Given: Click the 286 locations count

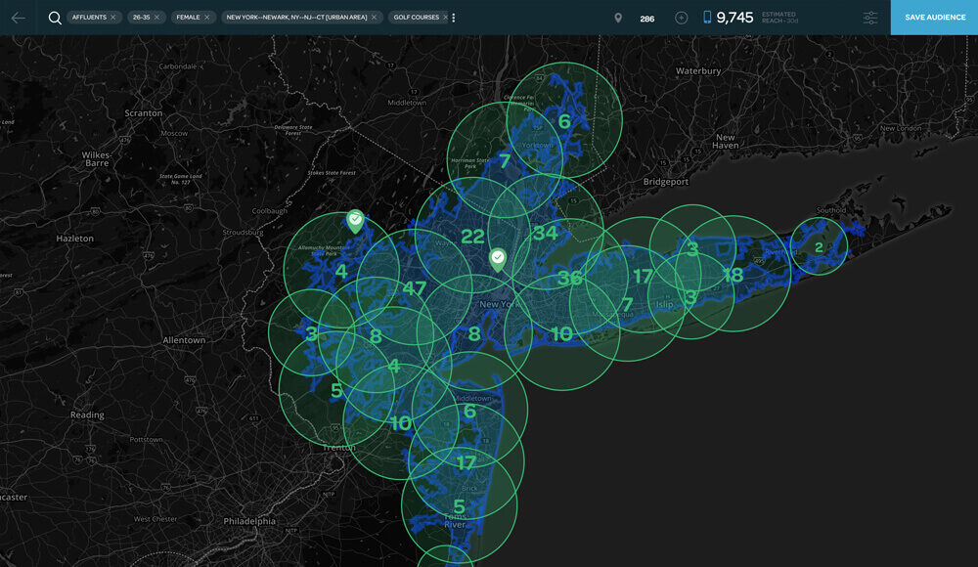Looking at the screenshot, I should point(647,19).
